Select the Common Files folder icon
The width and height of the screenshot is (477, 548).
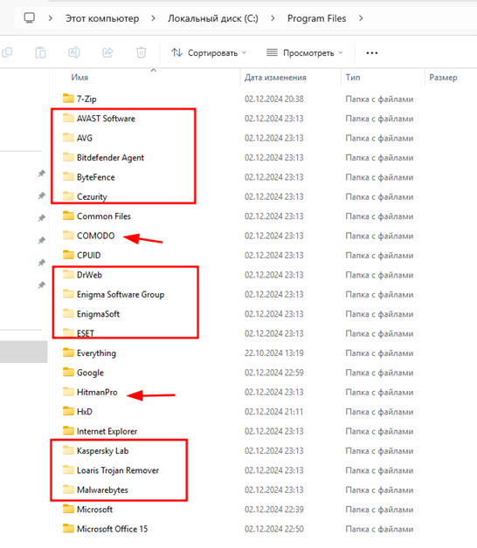[x=68, y=216]
